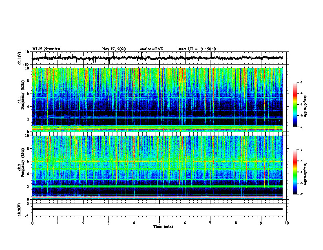Click time axis tick label "7"
The width and height of the screenshot is (323, 250).
click(x=210, y=223)
